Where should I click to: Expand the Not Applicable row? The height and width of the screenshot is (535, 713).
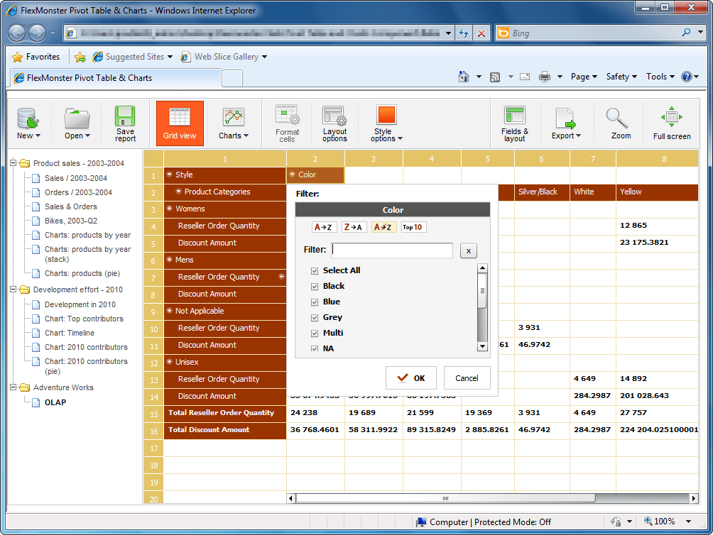[169, 311]
